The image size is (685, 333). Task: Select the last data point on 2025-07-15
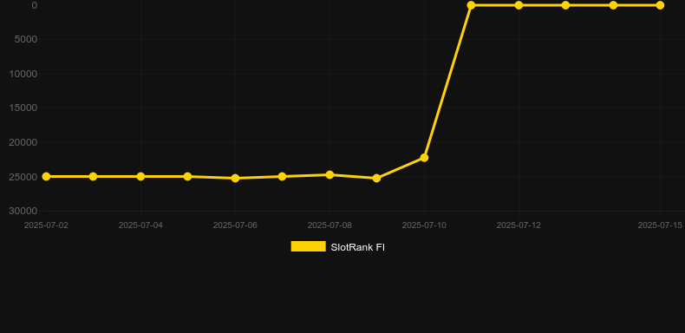coord(660,5)
